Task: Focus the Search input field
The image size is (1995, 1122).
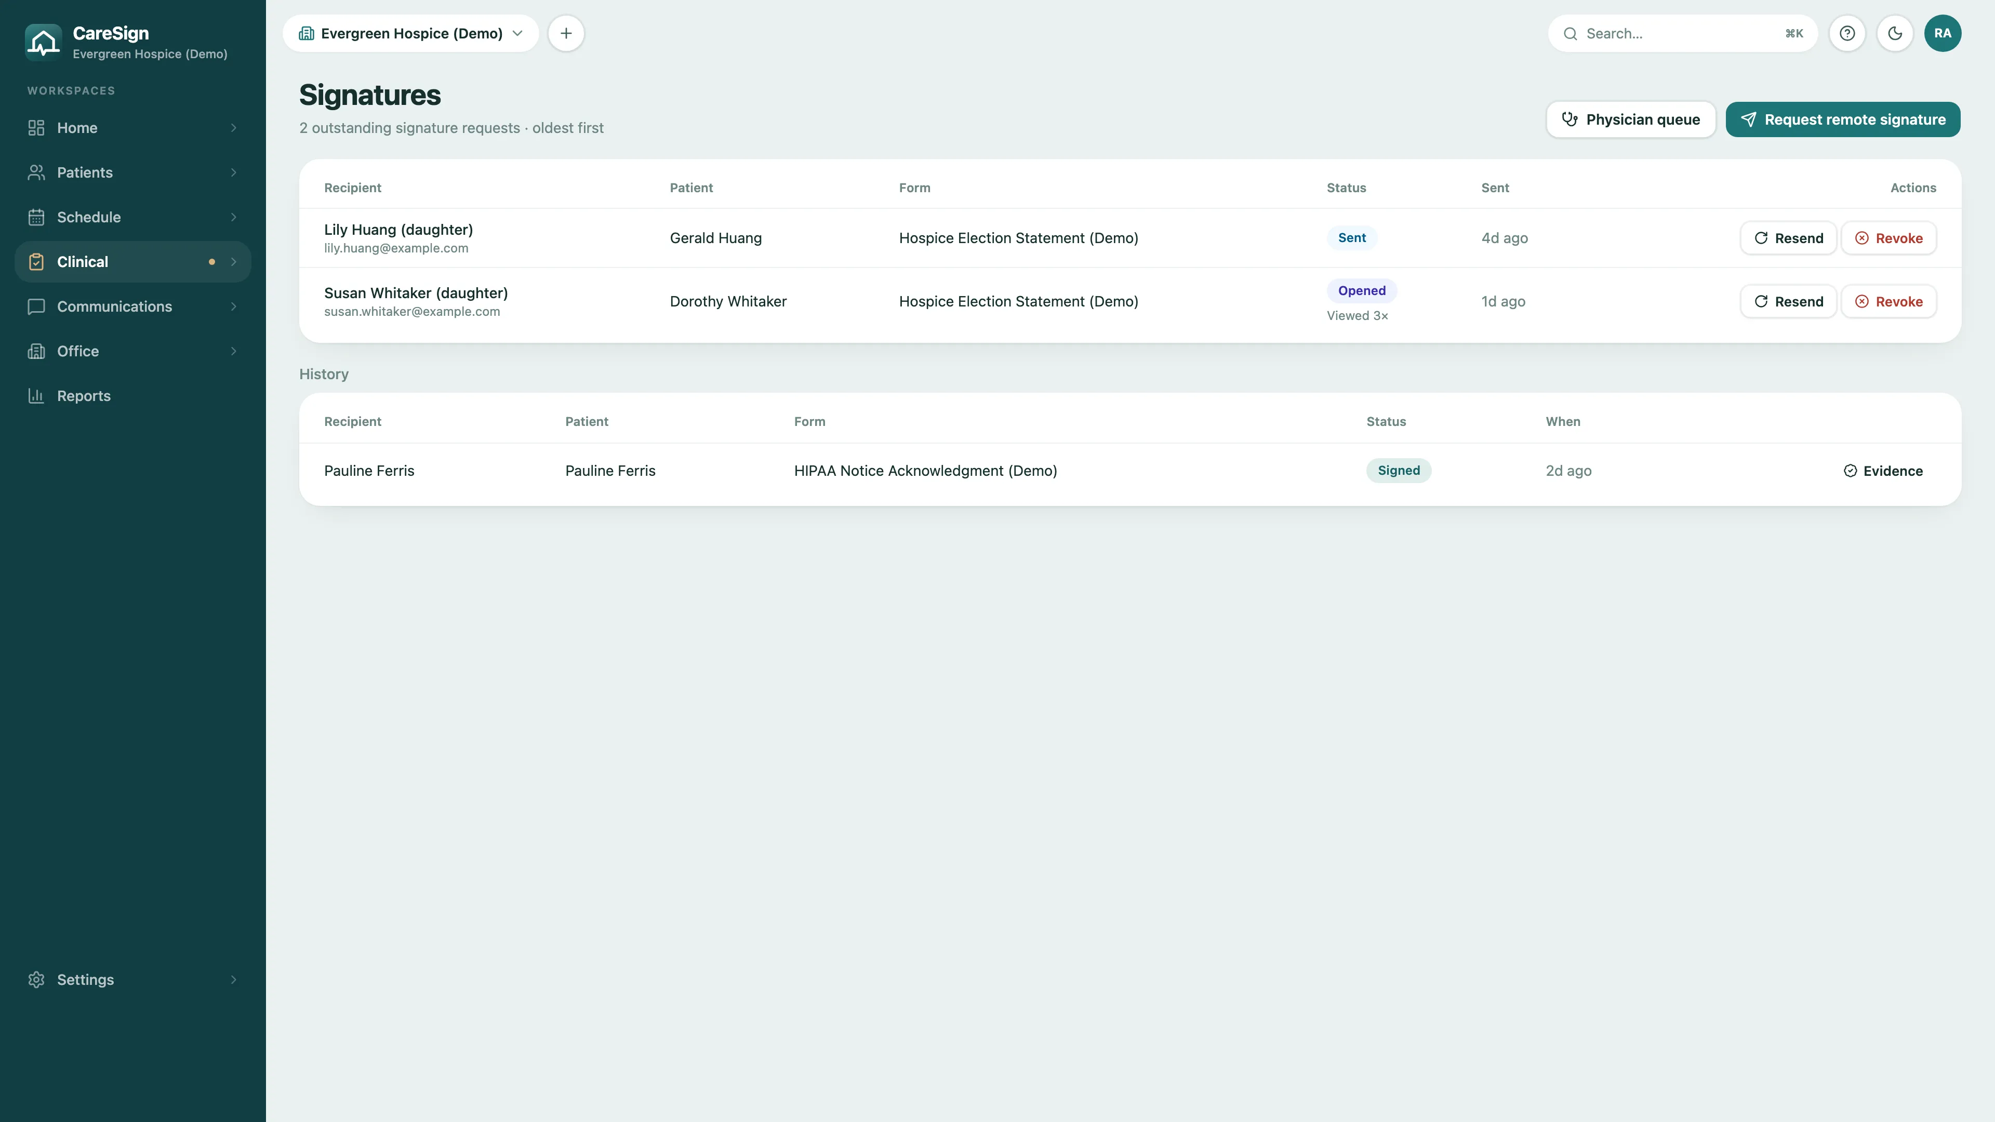Action: tap(1682, 33)
